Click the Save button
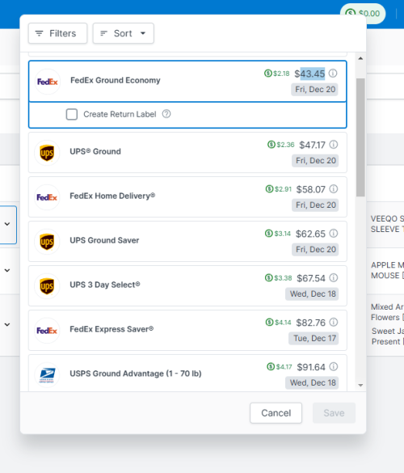Image resolution: width=404 pixels, height=473 pixels. (334, 413)
